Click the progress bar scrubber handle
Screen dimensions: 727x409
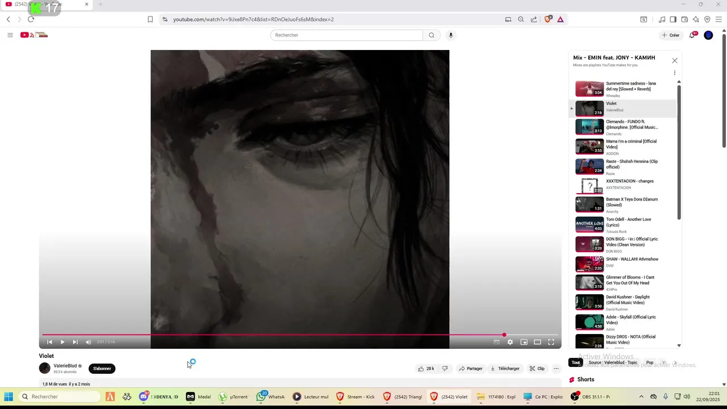tap(504, 335)
